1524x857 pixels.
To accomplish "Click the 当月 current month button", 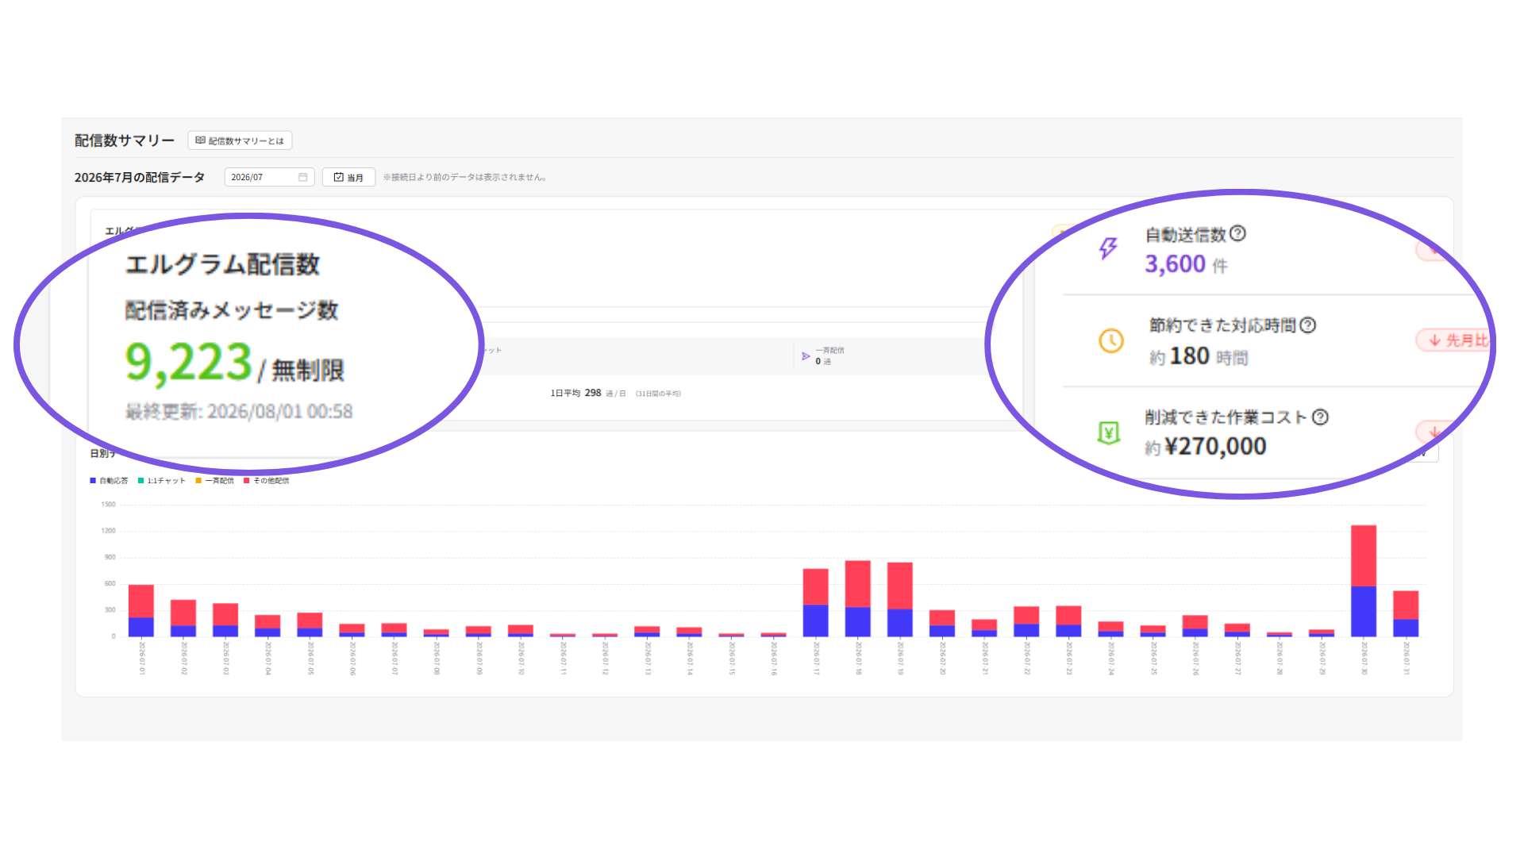I will pos(348,177).
